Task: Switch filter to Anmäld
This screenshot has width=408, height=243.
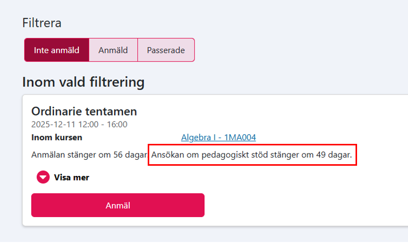Action: tap(113, 50)
